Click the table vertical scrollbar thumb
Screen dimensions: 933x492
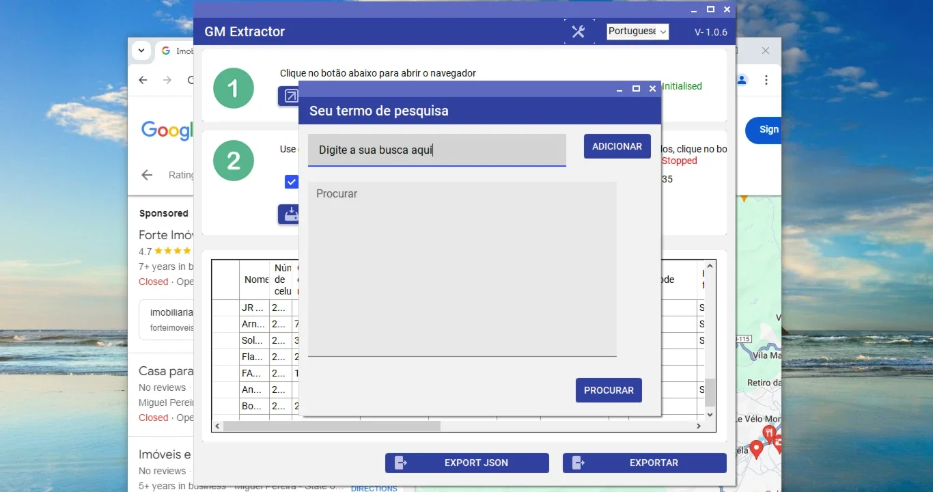click(710, 393)
